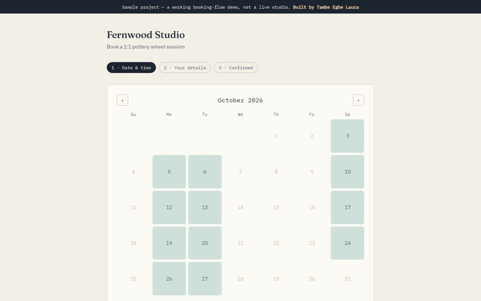Switch to step 2 Your details

(185, 68)
